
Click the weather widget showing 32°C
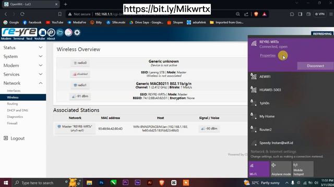[x=262, y=182]
